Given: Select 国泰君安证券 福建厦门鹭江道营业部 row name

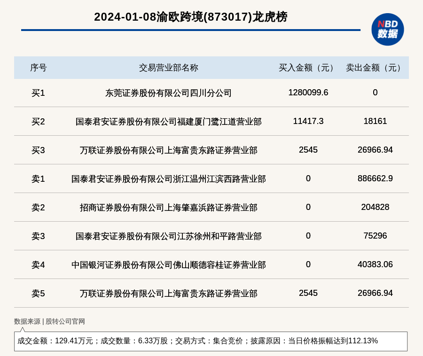Looking at the screenshot, I should coord(168,122).
